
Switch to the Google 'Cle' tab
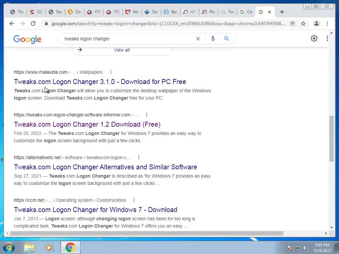247,12
